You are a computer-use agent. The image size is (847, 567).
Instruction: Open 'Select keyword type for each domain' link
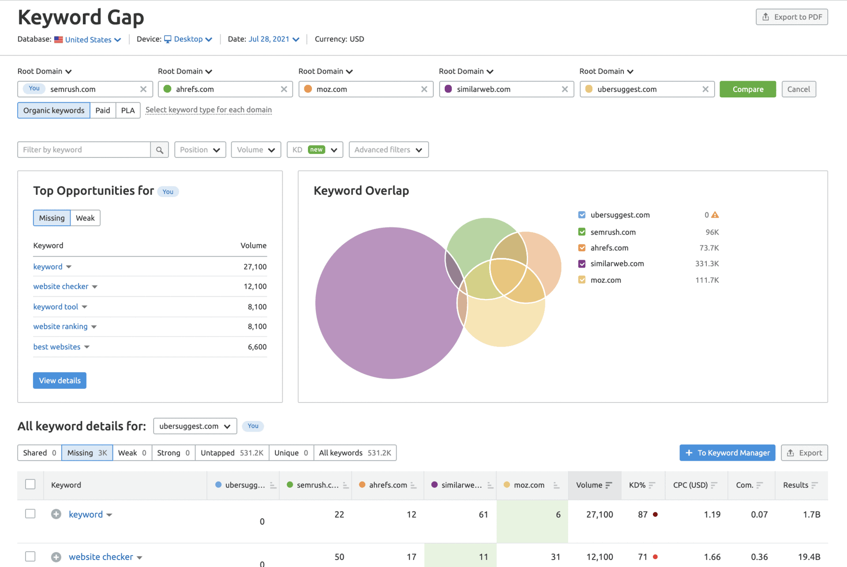(x=208, y=110)
